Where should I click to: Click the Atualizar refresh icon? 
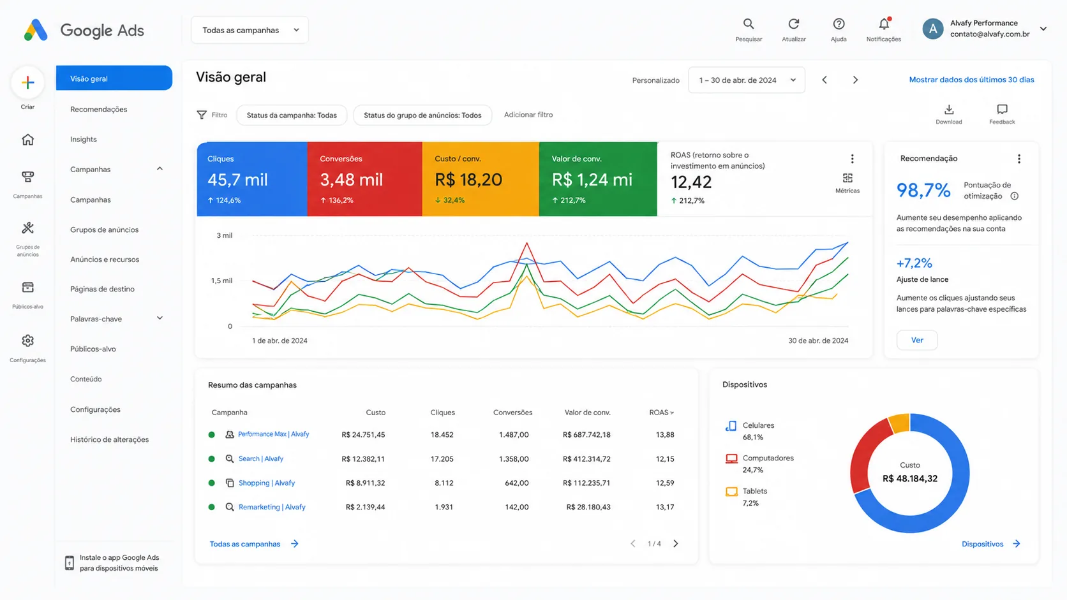pos(794,24)
